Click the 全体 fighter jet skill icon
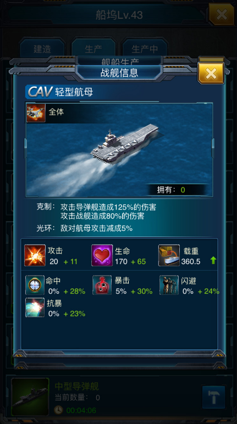Viewport: 237px width, 424px height. pos(36,113)
